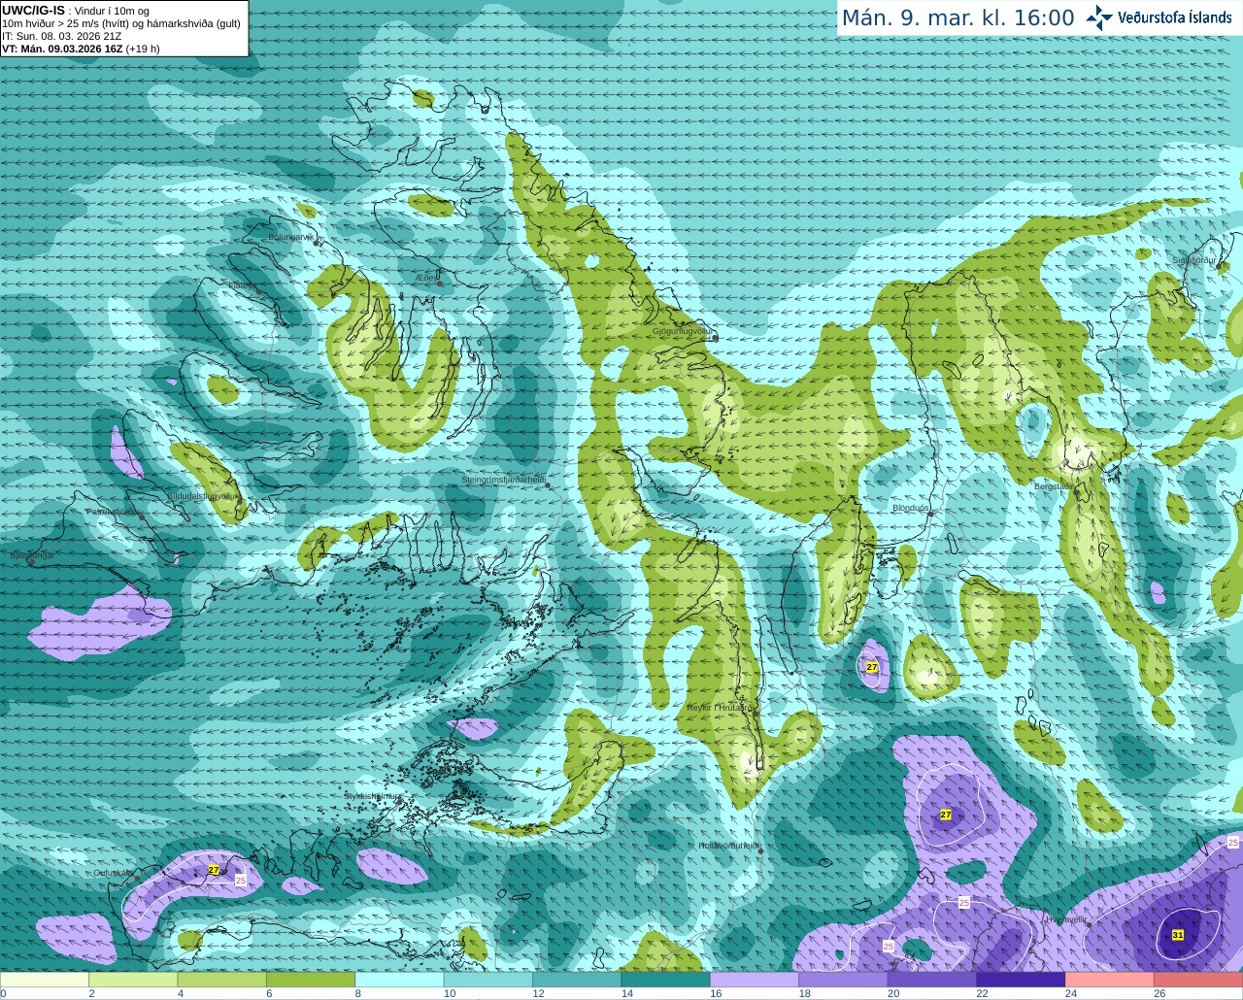Click the Gjögurflugvöllur station label
Image resolution: width=1243 pixels, height=1000 pixels.
[682, 331]
